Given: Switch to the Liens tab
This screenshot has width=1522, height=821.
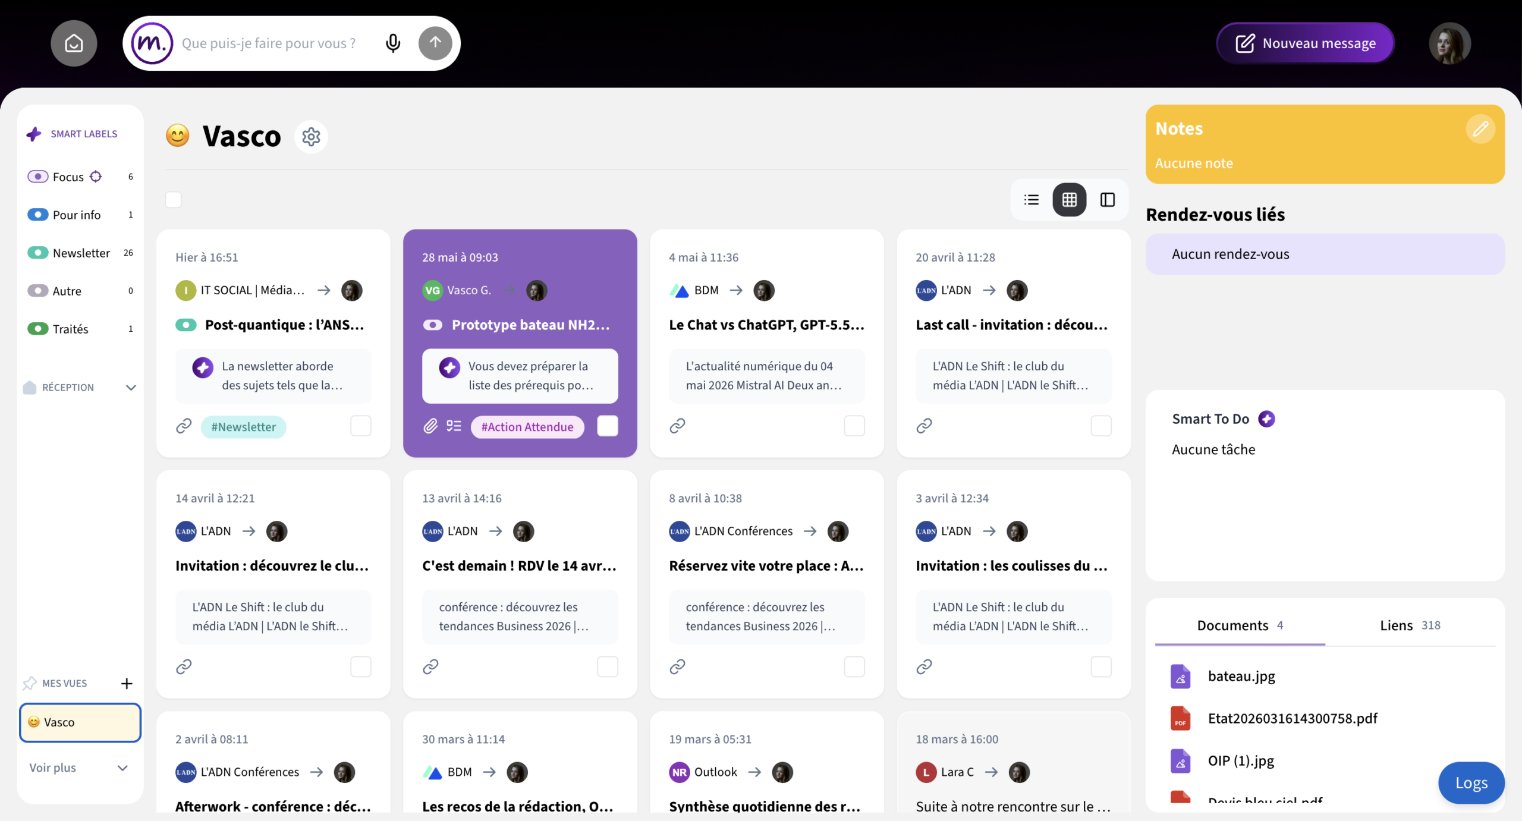Looking at the screenshot, I should click(1410, 625).
